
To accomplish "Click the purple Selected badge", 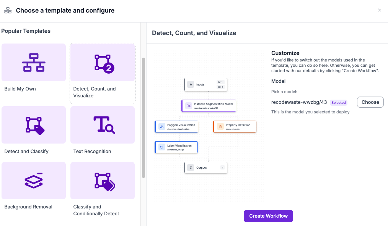I will [338, 103].
